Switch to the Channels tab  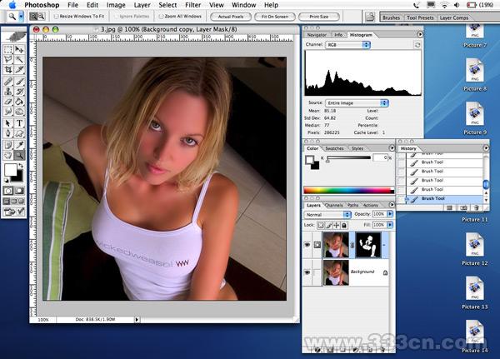point(333,205)
